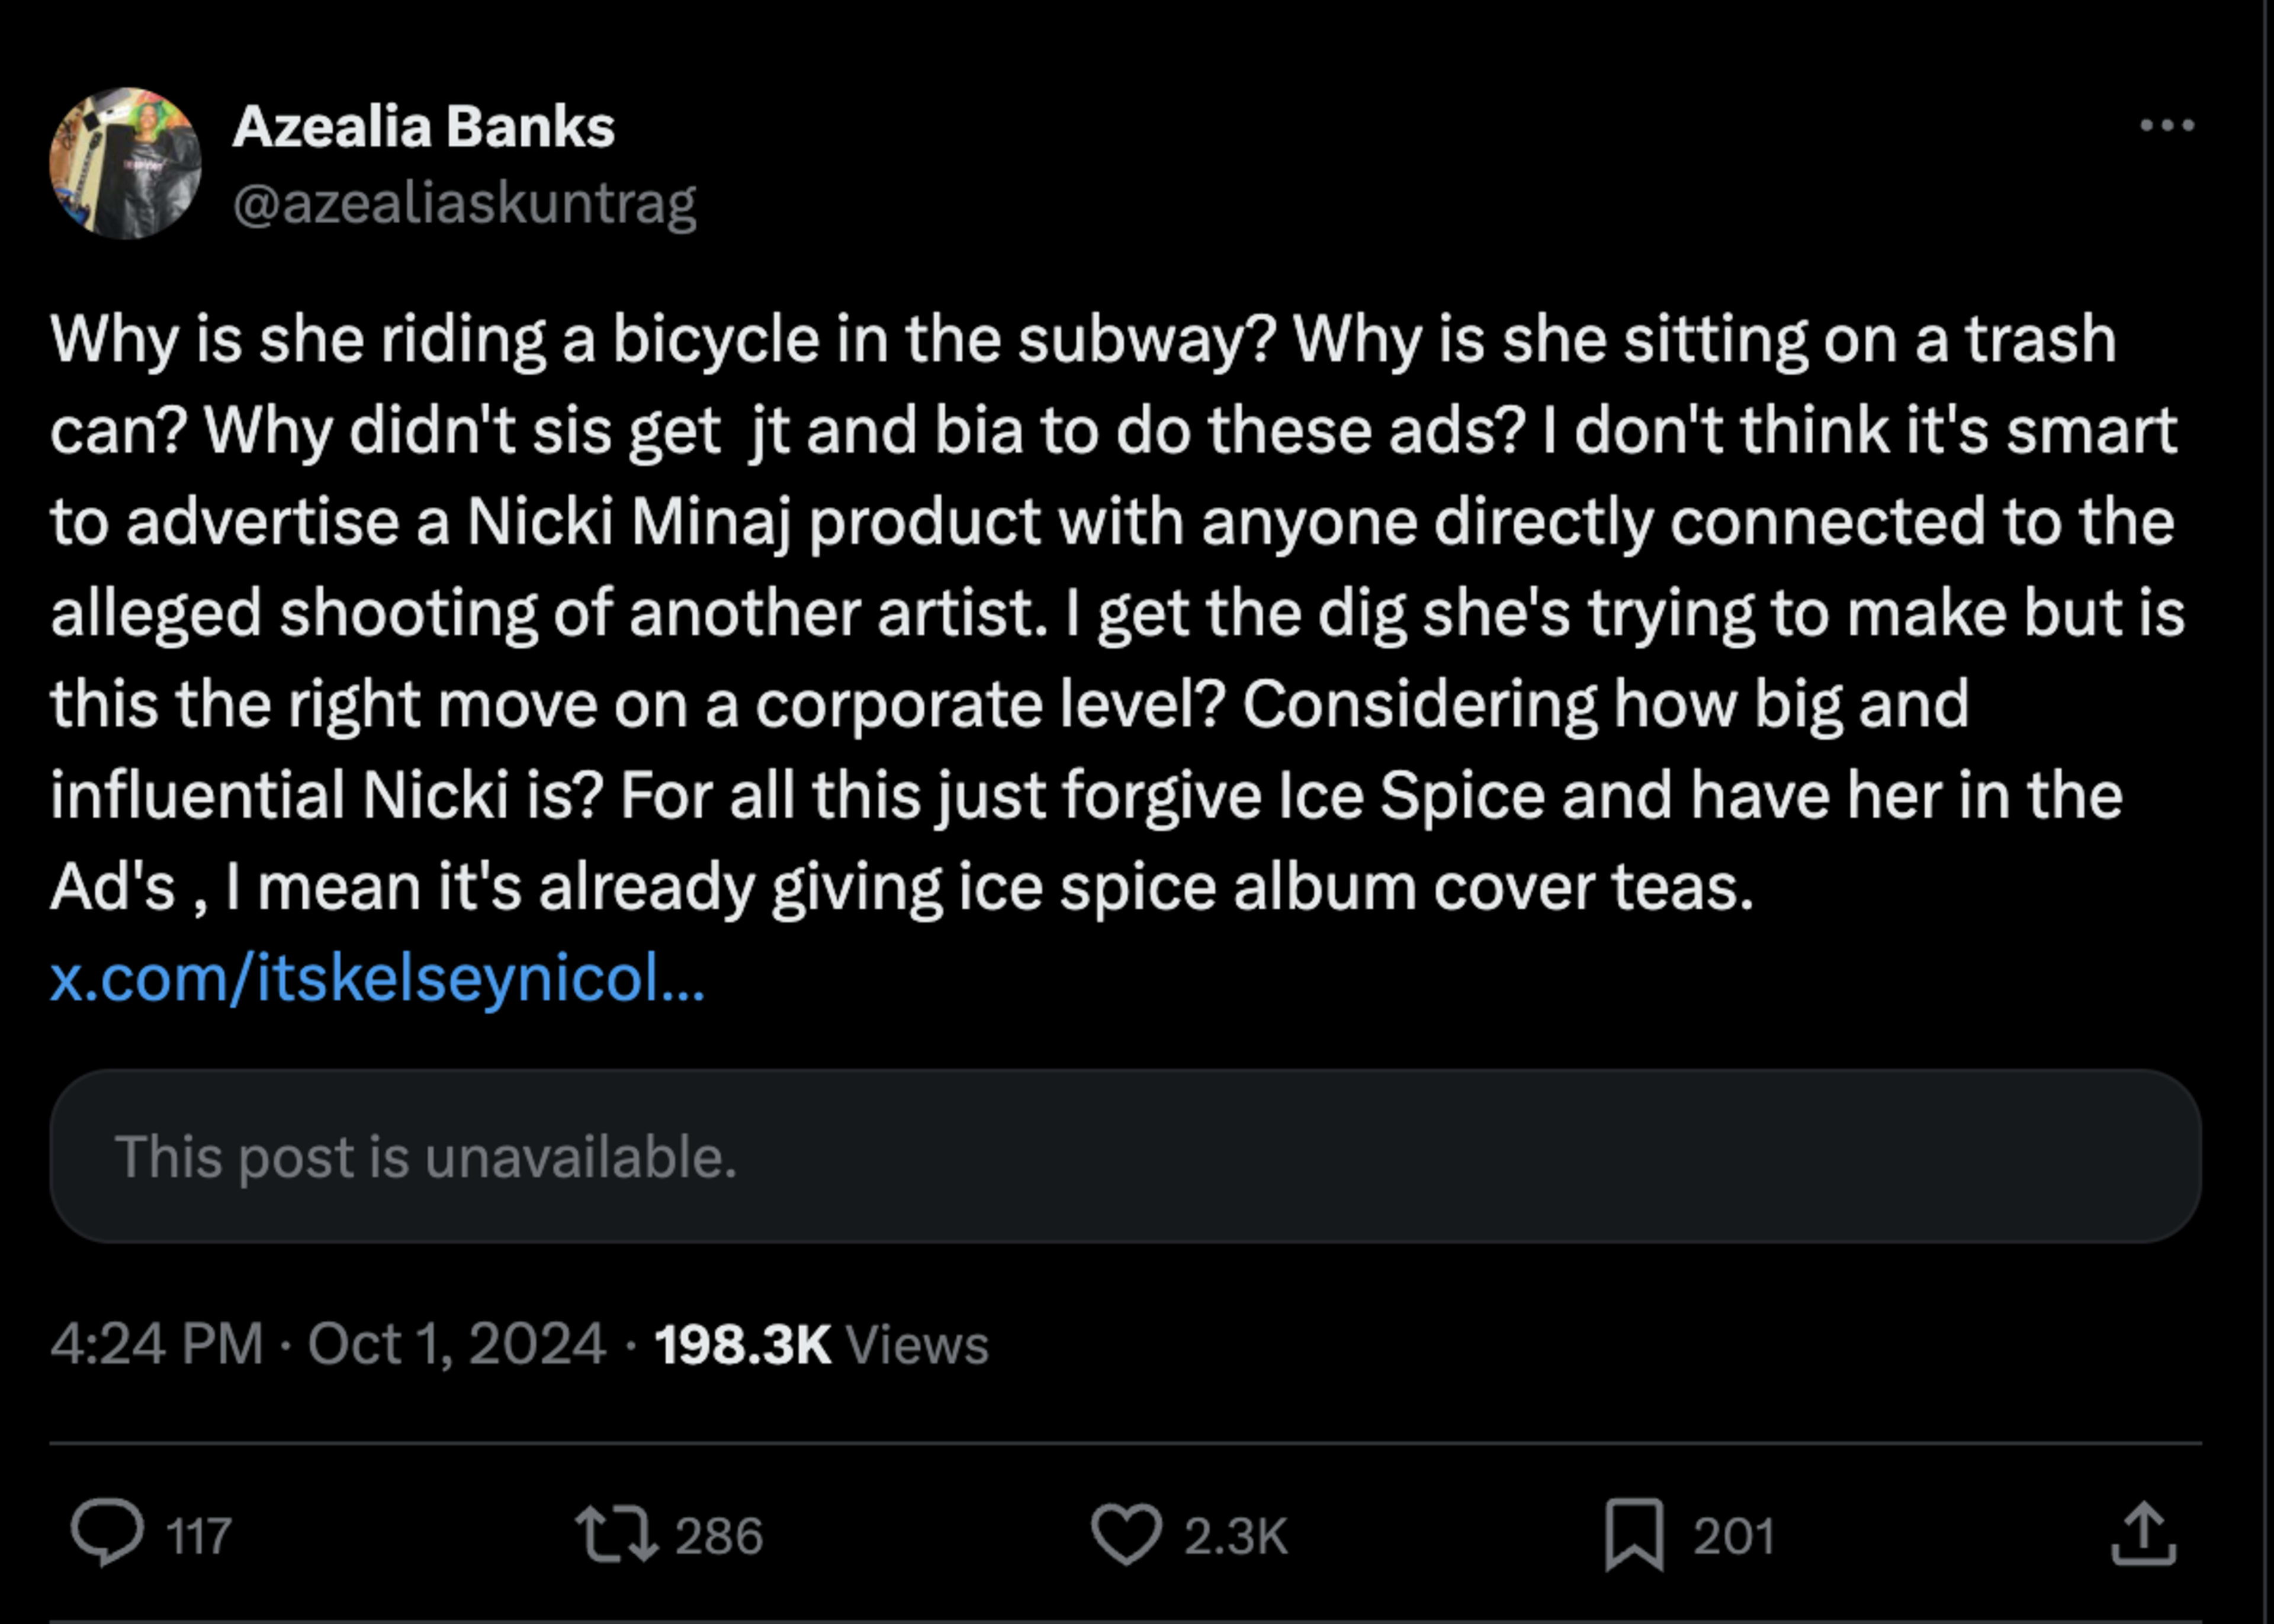Click Azealia Banks' profile picture

[x=126, y=163]
